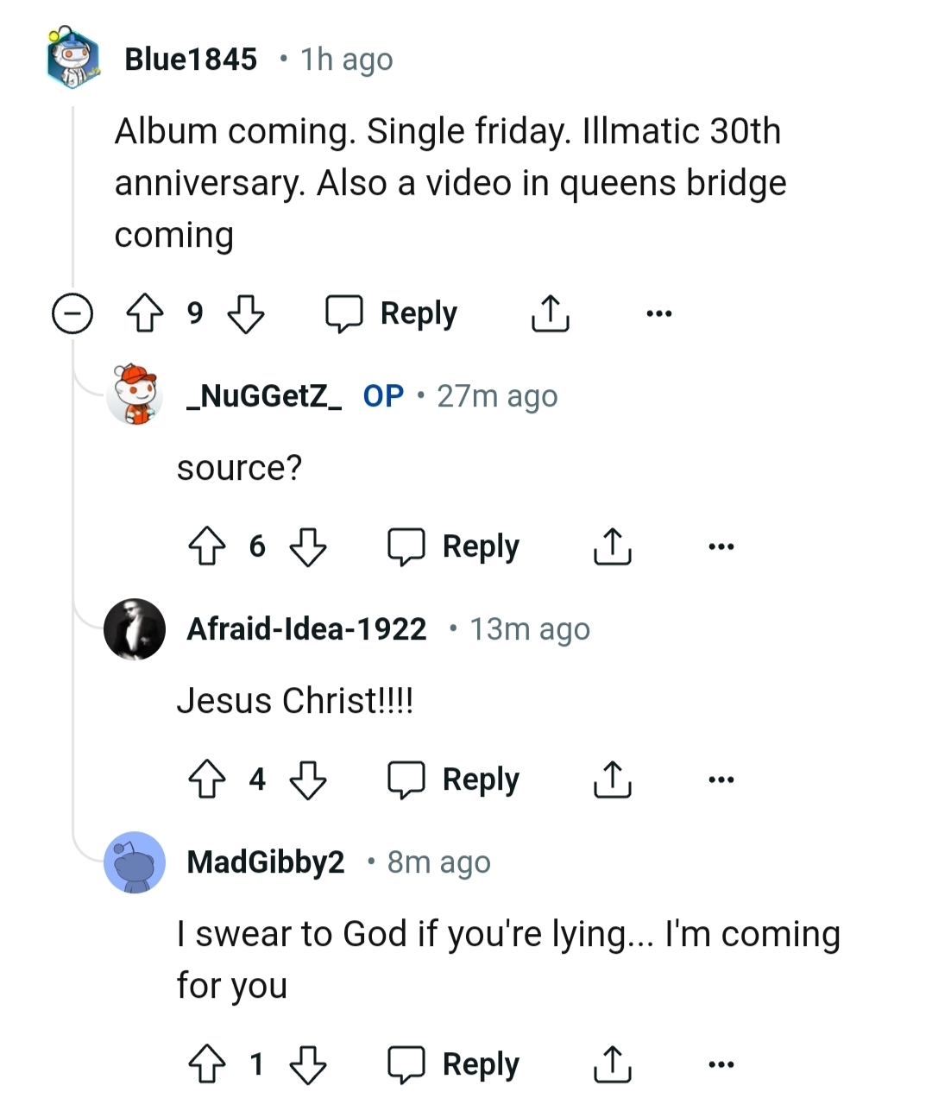Viewport: 932px width, 1117px height.
Task: Open more options for MadGibby2's comment
Action: (x=721, y=1064)
